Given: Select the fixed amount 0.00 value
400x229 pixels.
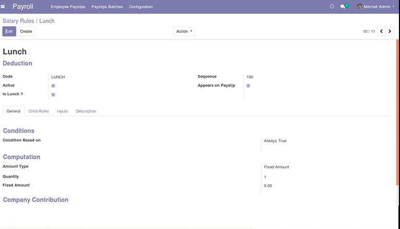Looking at the screenshot, I should click(268, 186).
